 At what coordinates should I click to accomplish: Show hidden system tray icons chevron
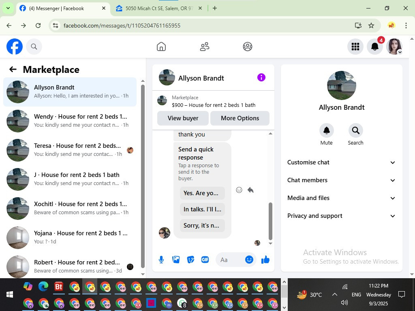tap(334, 294)
